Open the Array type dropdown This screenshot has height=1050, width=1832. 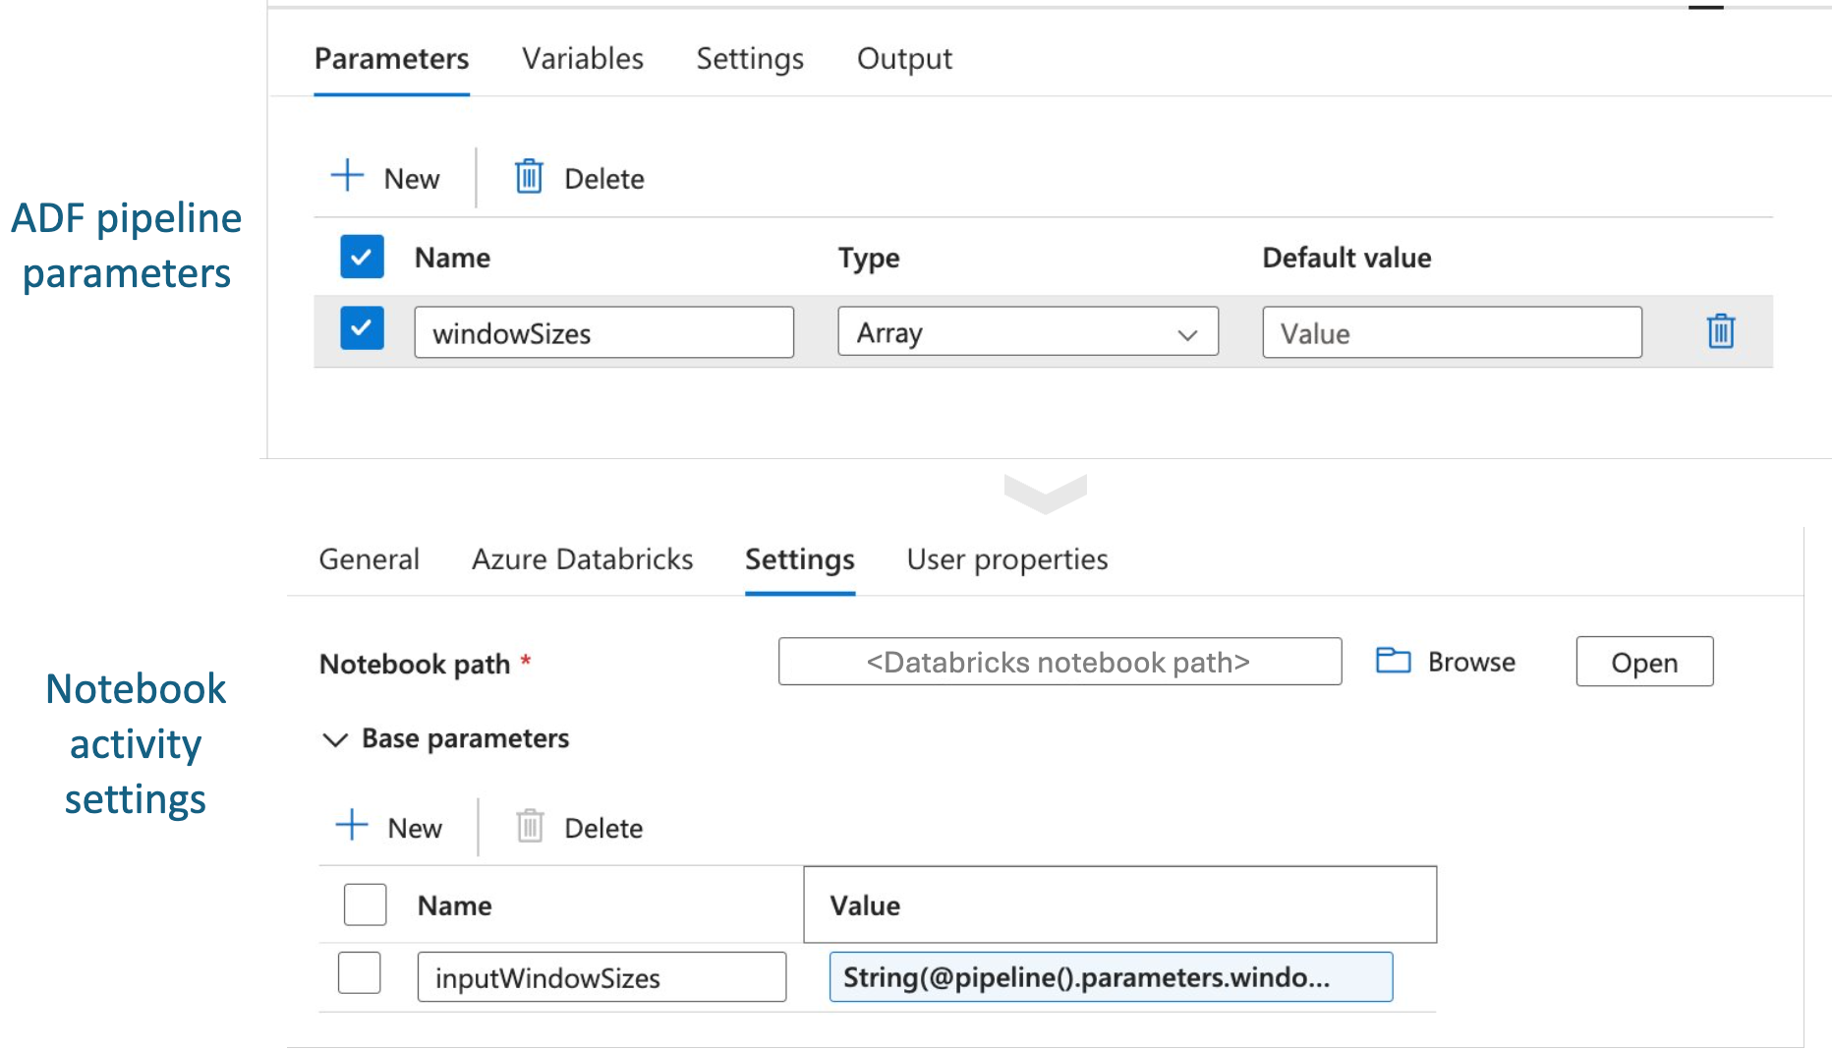click(x=1027, y=332)
